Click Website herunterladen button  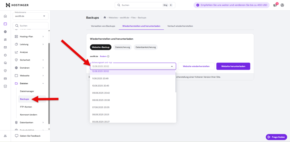(x=233, y=66)
